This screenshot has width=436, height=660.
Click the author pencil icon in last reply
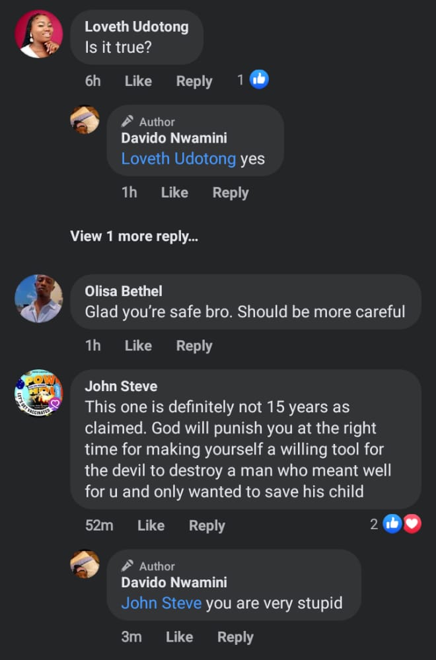click(128, 566)
